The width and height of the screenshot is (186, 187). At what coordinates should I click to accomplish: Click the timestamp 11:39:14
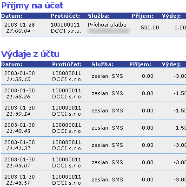pos(18,114)
